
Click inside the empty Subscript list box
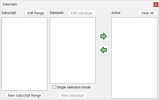pos(25,54)
